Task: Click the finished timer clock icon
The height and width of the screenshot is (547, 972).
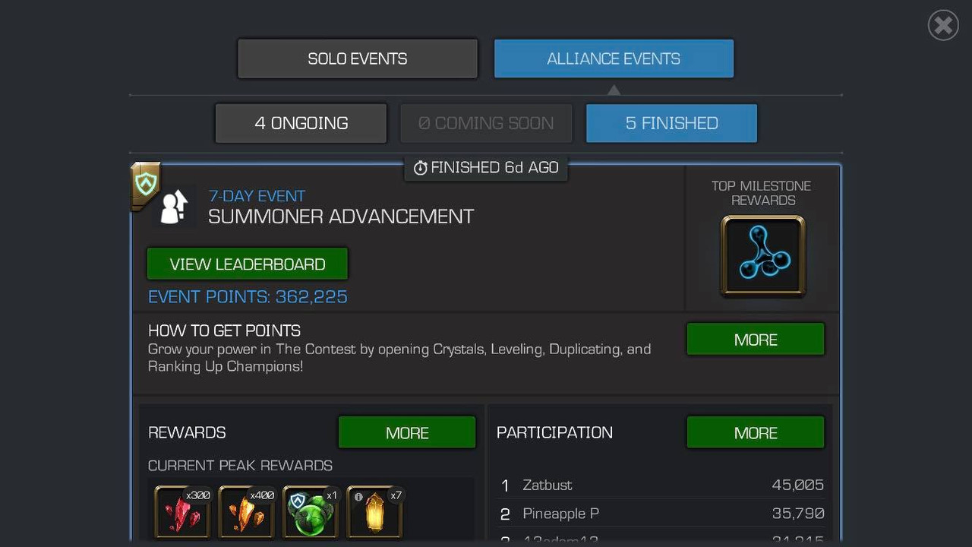Action: click(x=421, y=168)
